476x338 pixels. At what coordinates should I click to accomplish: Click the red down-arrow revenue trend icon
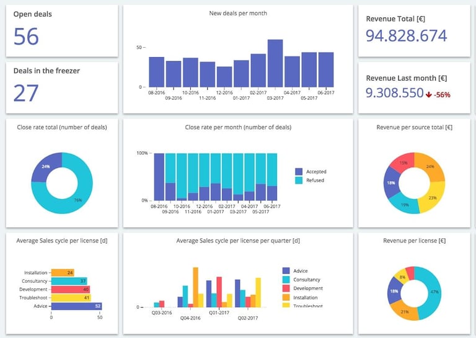tap(429, 95)
